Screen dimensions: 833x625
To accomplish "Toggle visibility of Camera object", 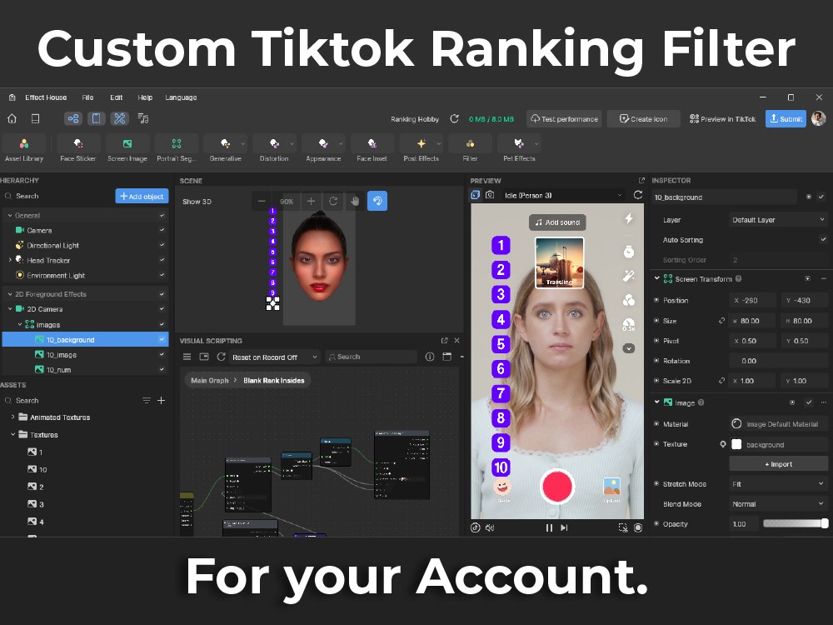I will pos(162,230).
